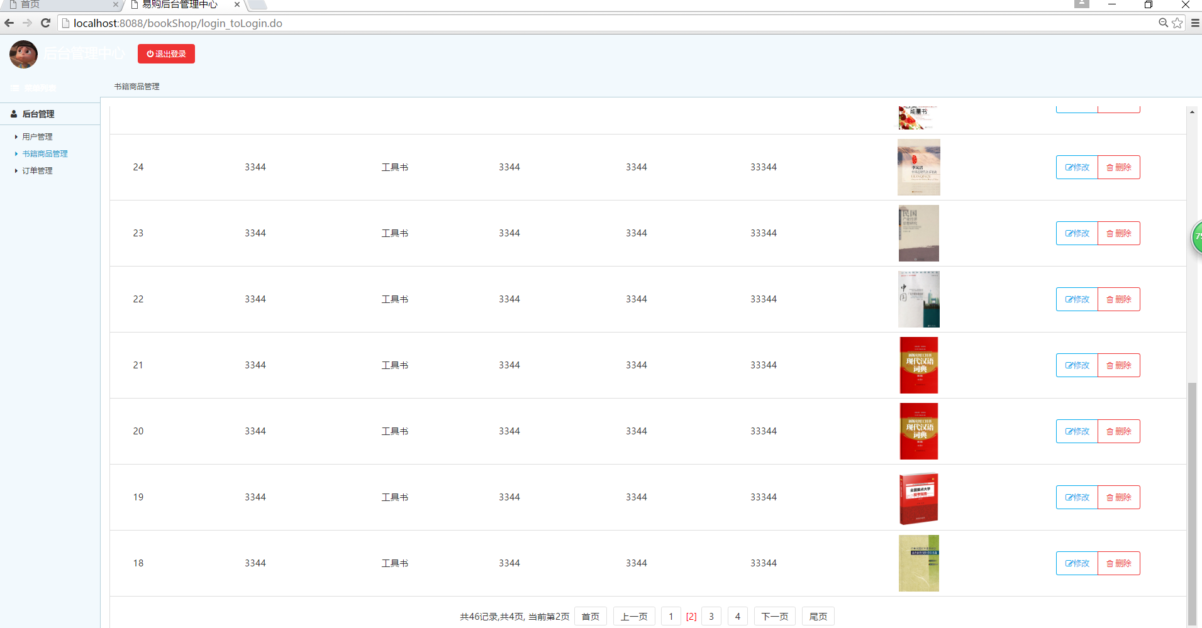Open 订单管理 in the sidebar

click(x=37, y=170)
